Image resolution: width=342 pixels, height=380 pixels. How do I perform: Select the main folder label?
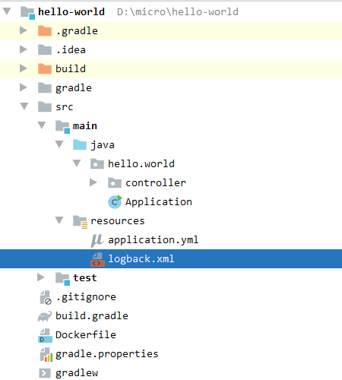(x=85, y=125)
